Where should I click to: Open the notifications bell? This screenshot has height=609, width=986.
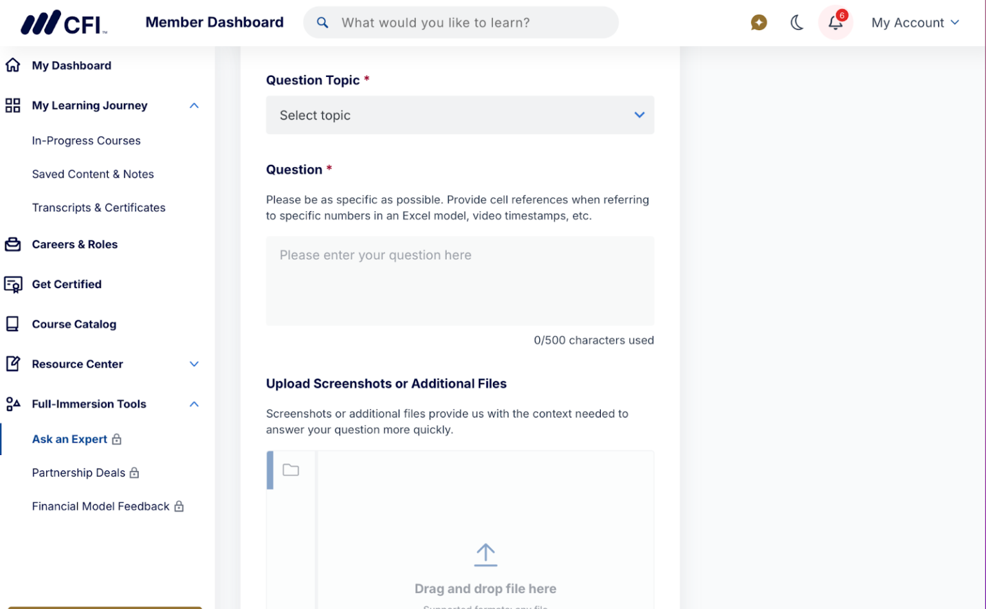click(x=835, y=22)
